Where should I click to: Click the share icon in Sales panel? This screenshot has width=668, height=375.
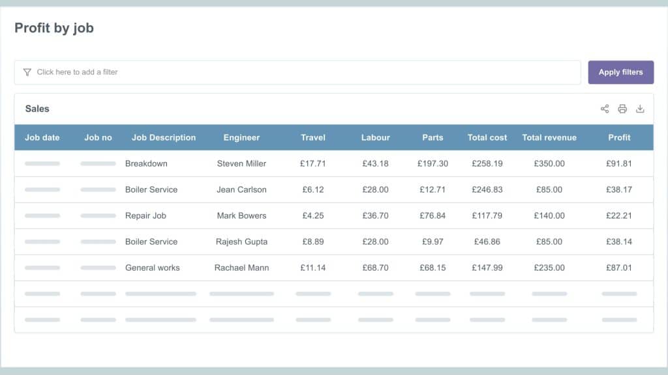[x=605, y=109]
